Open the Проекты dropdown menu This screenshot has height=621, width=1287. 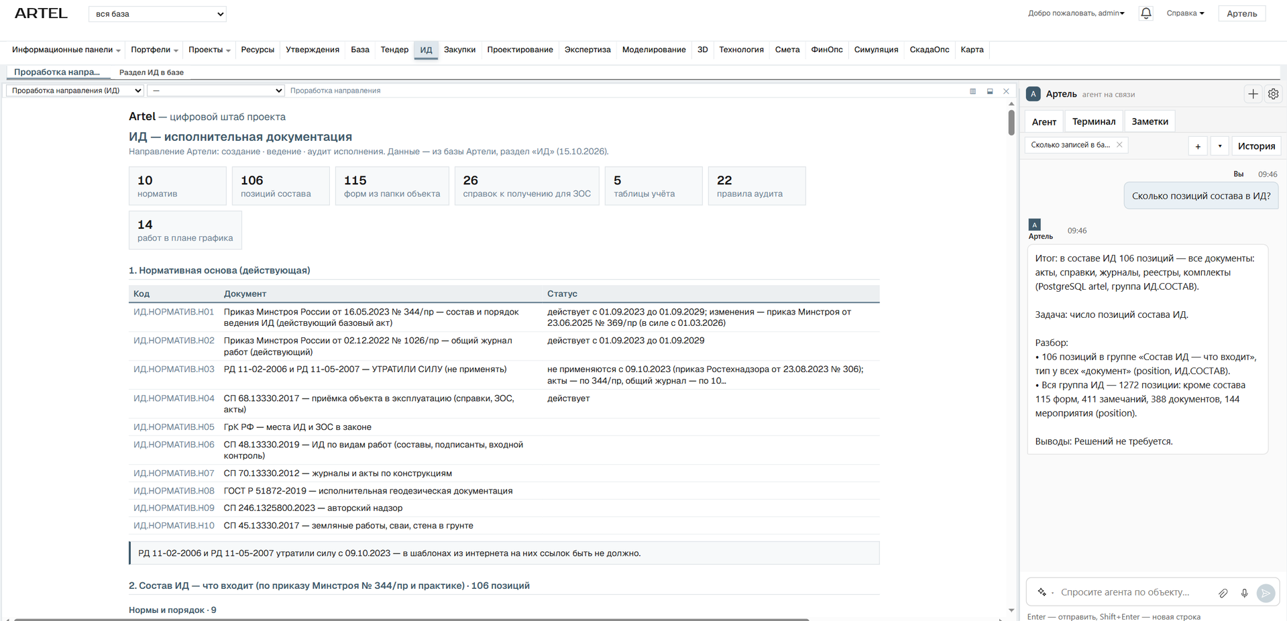(x=209, y=50)
